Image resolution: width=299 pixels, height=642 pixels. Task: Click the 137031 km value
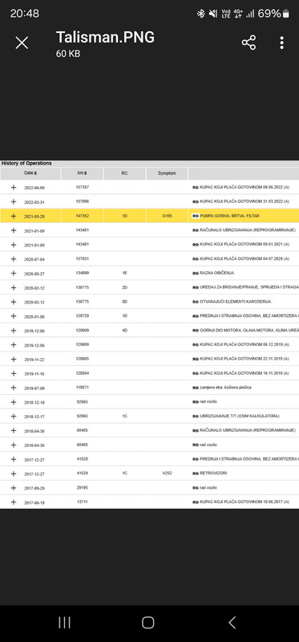(83, 258)
